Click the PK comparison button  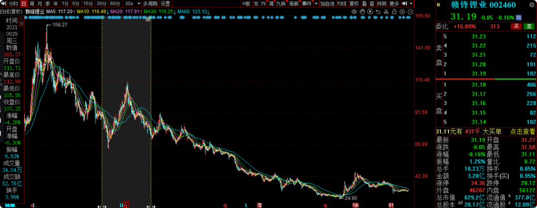point(264,4)
